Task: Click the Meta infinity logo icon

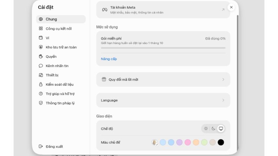Action: point(105,10)
